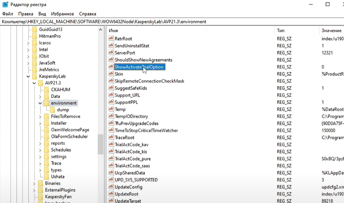Open the Вид menu
344x203 pixels.
(42, 14)
